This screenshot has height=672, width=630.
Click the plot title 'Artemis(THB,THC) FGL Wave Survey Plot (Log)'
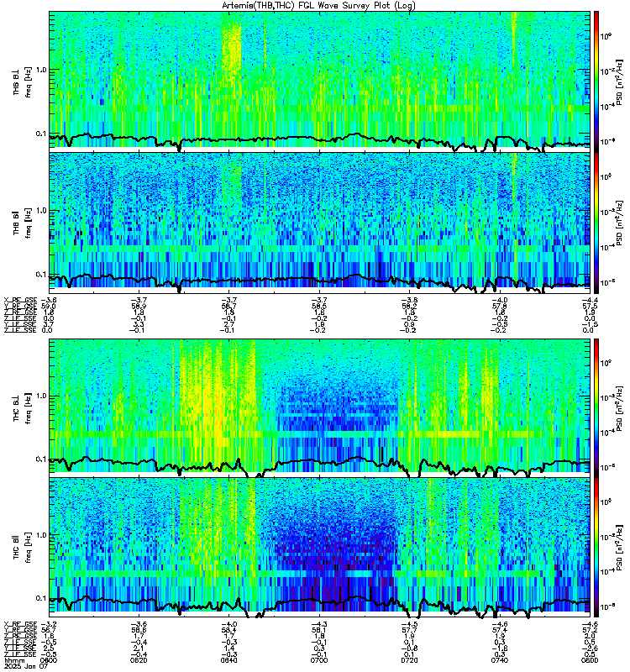(x=318, y=5)
